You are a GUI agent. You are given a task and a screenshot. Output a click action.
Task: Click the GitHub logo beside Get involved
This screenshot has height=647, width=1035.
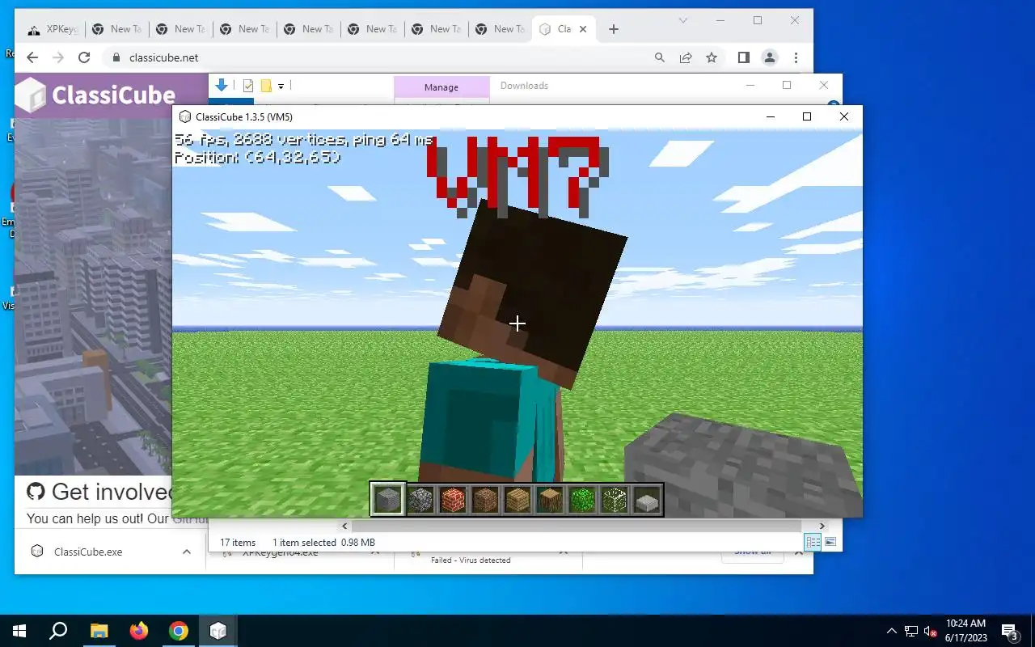click(x=36, y=491)
